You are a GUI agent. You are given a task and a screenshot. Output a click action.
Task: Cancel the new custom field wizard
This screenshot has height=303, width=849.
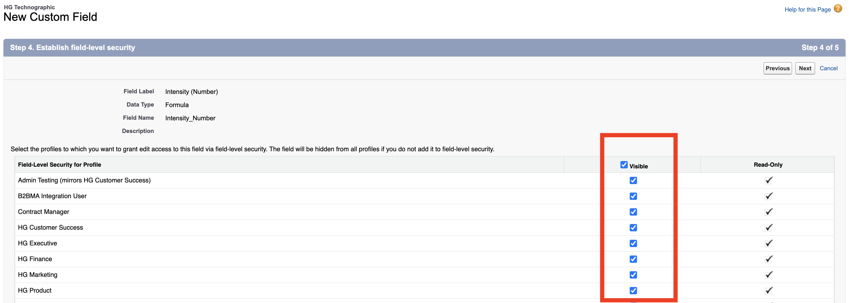click(828, 68)
